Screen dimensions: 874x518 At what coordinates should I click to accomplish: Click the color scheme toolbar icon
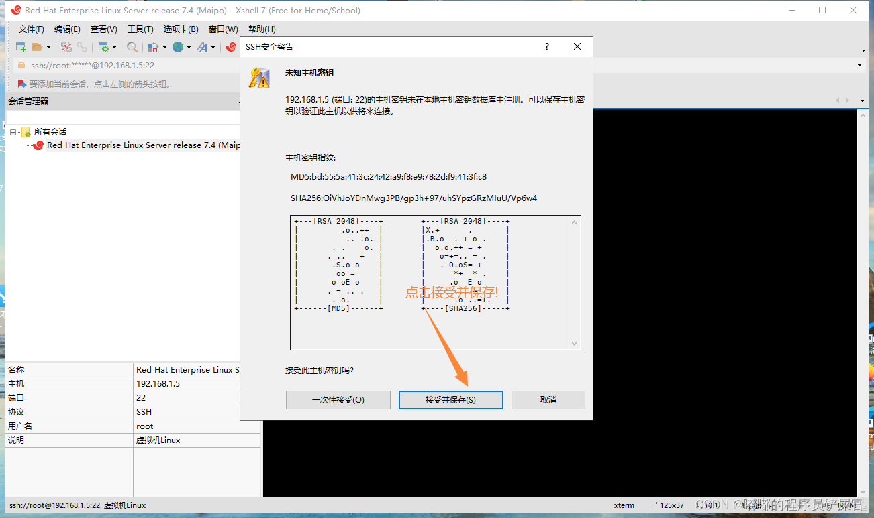click(x=153, y=47)
